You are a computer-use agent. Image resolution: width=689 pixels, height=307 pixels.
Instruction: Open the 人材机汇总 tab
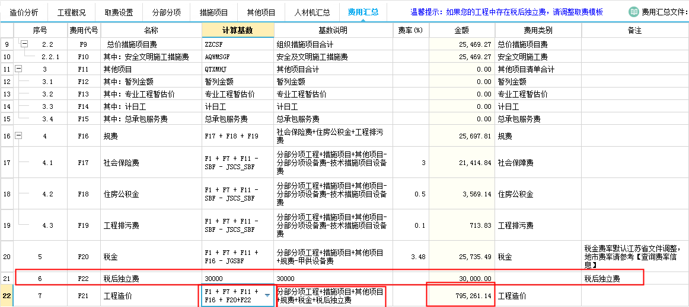312,12
